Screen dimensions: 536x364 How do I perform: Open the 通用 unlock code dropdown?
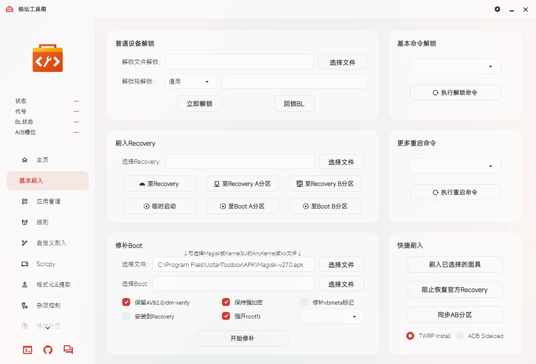point(191,81)
